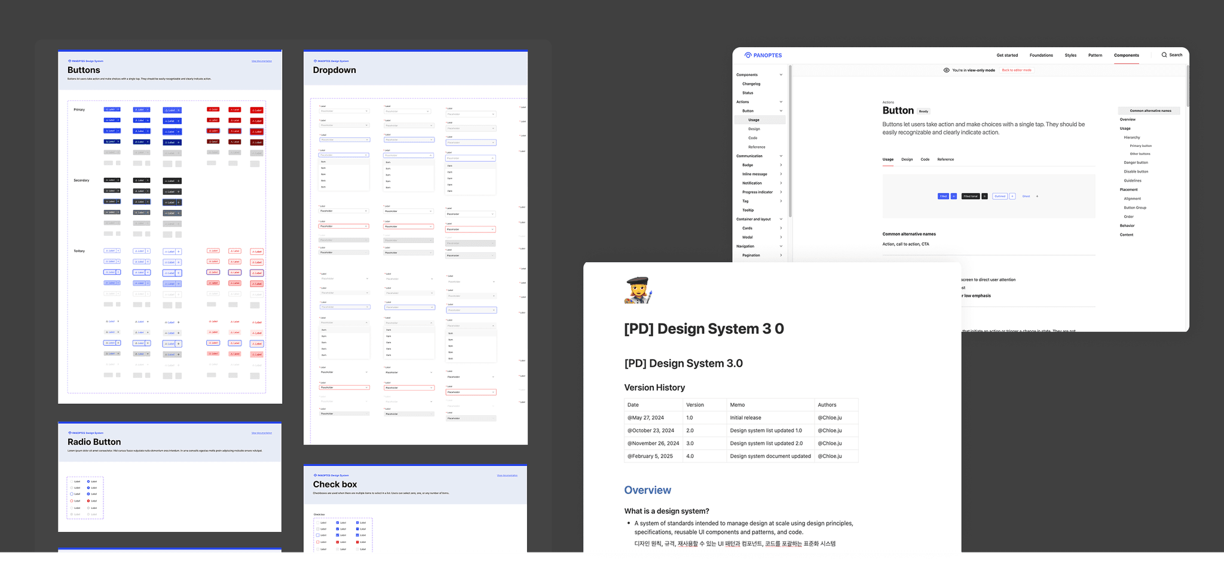Expand the Pagination item chevron
Image resolution: width=1224 pixels, height=562 pixels.
coord(781,256)
